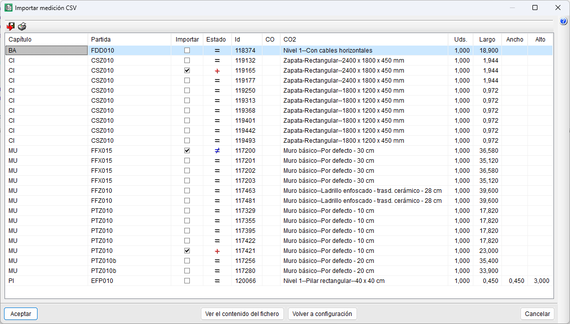Click Ver el contenido del fichero button
This screenshot has width=570, height=324.
point(242,314)
